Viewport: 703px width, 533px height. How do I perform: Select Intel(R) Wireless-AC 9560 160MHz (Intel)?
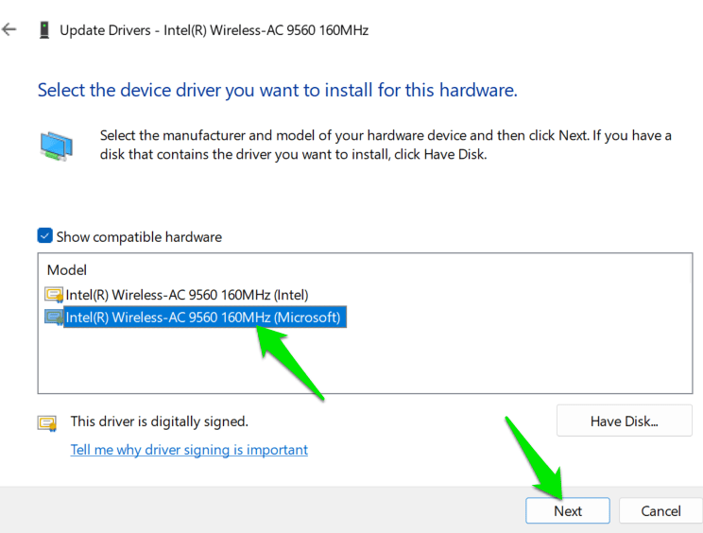pos(187,295)
